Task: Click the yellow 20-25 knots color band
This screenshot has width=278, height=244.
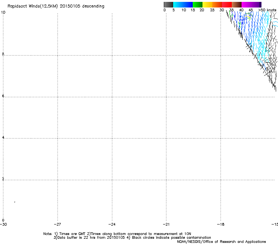Action: tap(207, 5)
